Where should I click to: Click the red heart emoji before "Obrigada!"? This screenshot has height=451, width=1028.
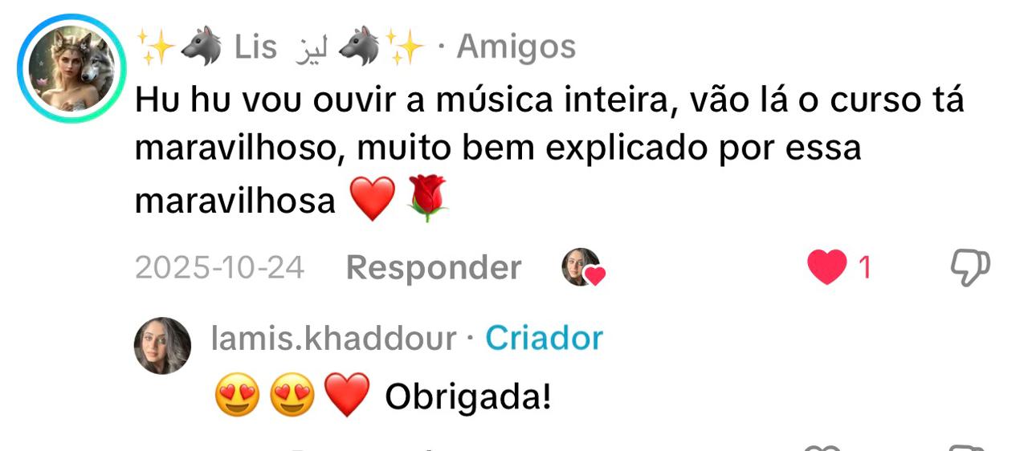(x=346, y=396)
